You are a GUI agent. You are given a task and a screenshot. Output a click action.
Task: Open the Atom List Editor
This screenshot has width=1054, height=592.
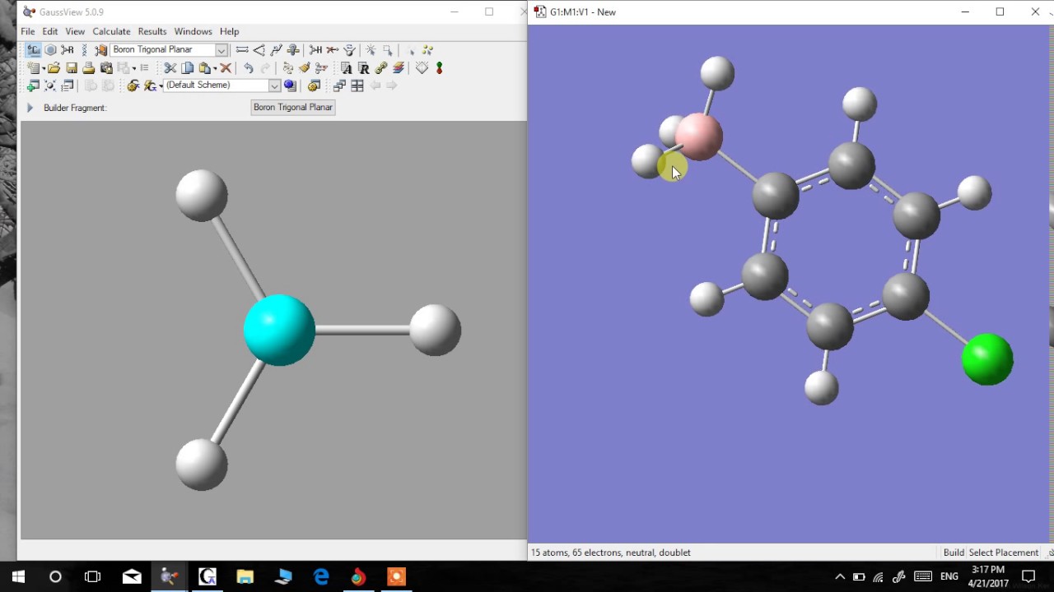[346, 67]
